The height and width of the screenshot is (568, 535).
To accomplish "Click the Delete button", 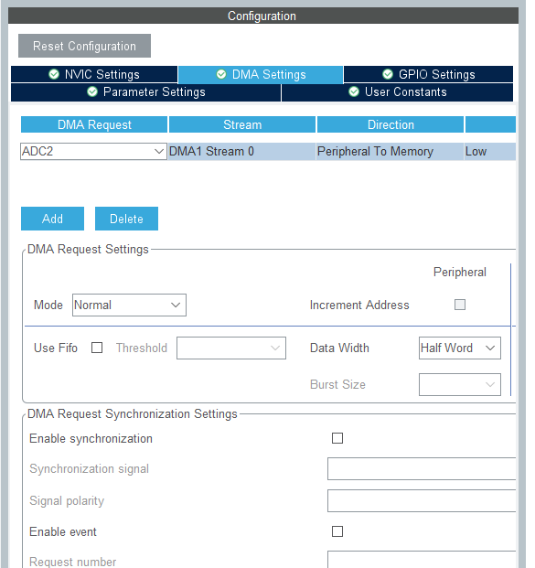I will pos(126,219).
